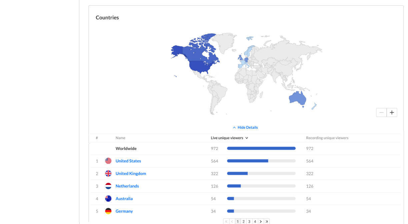Go to next page arrow
This screenshot has height=224, width=408.
[x=261, y=221]
